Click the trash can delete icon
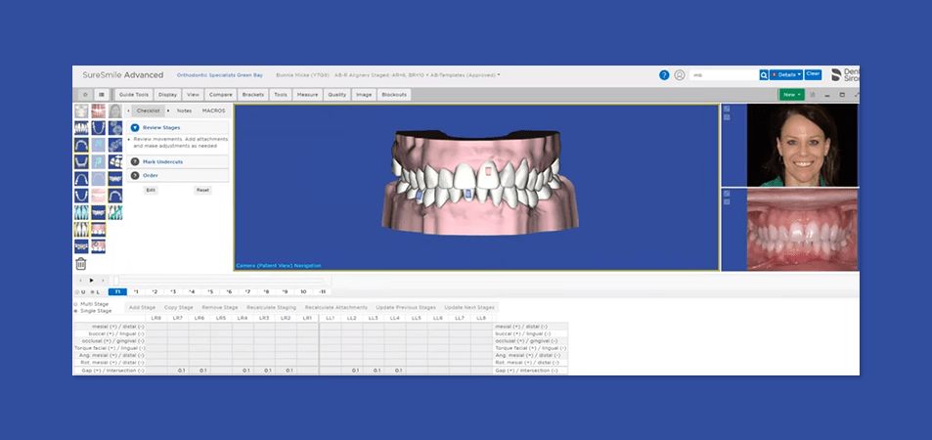 tap(81, 263)
